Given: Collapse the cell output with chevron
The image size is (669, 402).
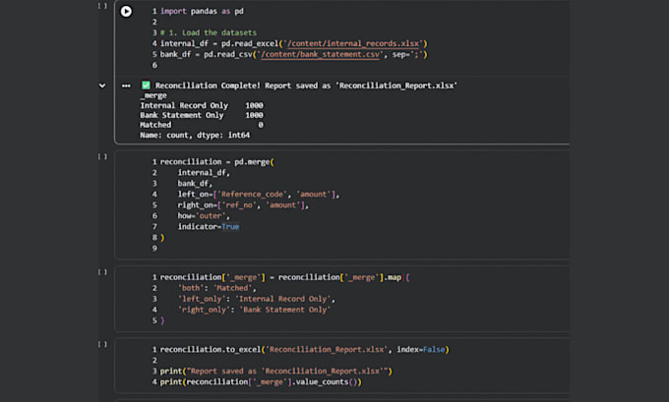Looking at the screenshot, I should click(x=102, y=86).
